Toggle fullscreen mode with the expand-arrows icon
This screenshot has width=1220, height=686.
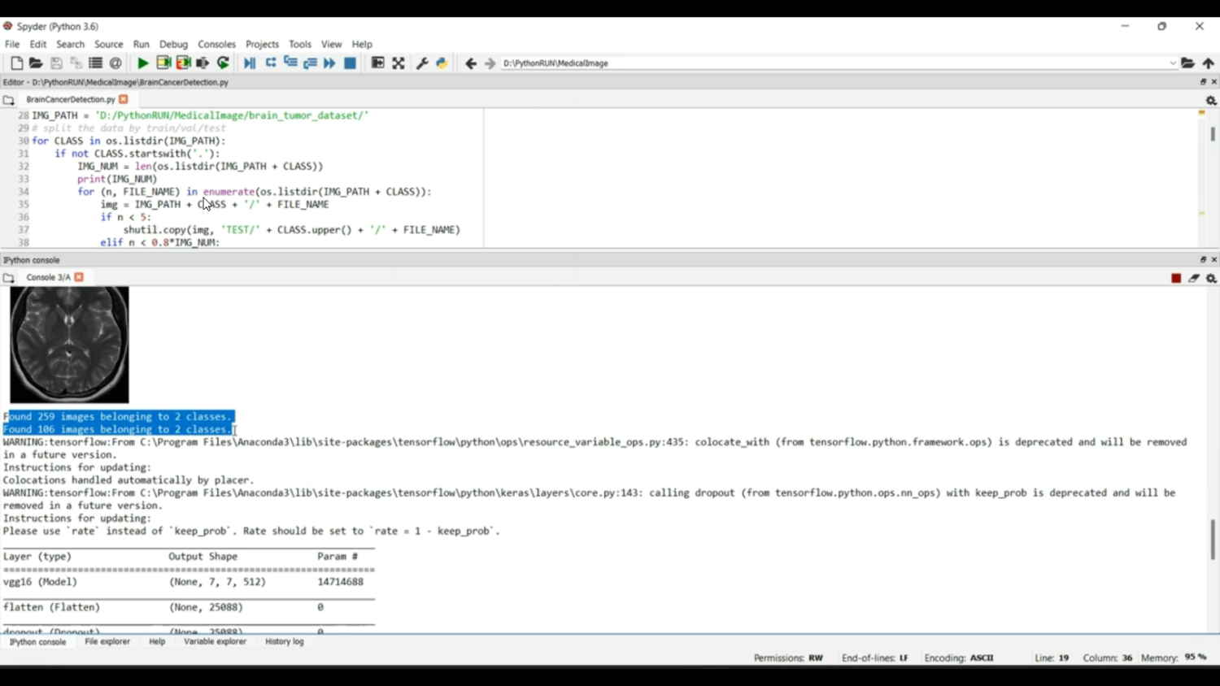pos(399,63)
